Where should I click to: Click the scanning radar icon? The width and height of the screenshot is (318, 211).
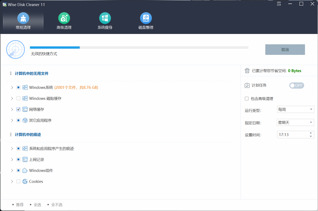(x=15, y=49)
